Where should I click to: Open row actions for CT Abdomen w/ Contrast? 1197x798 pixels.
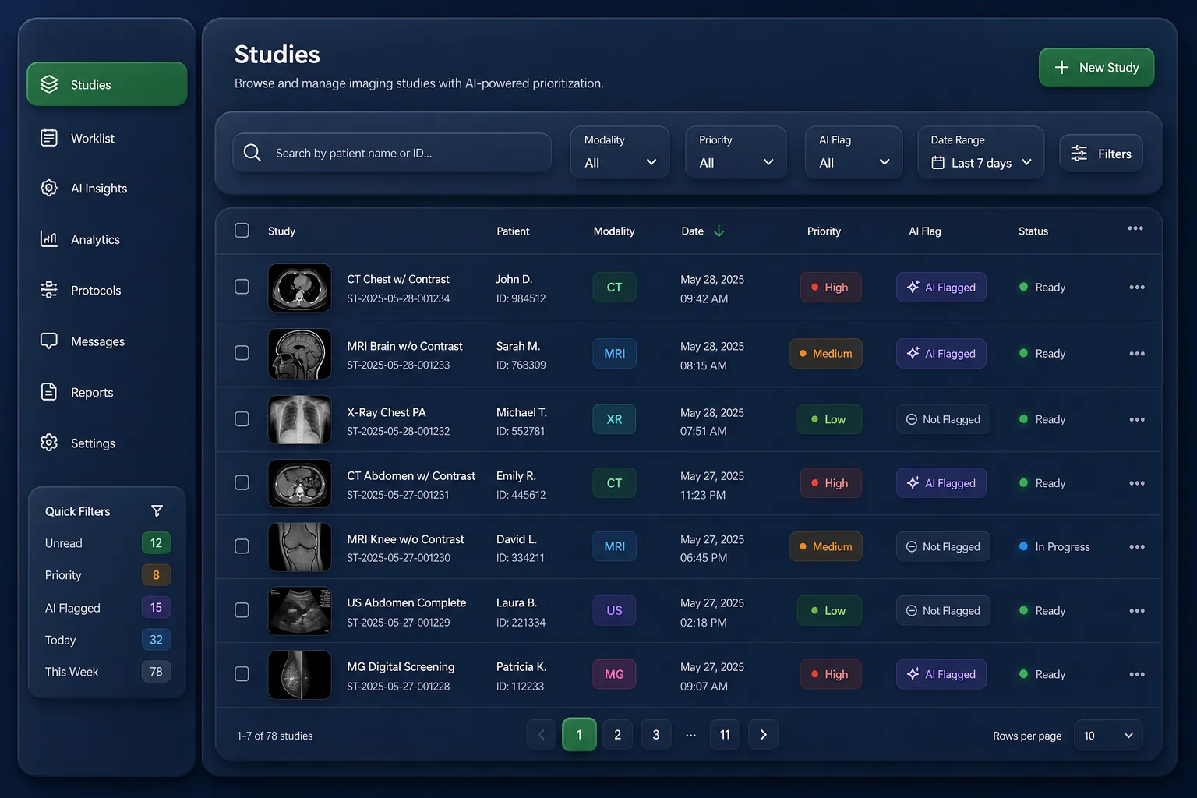pyautogui.click(x=1137, y=483)
